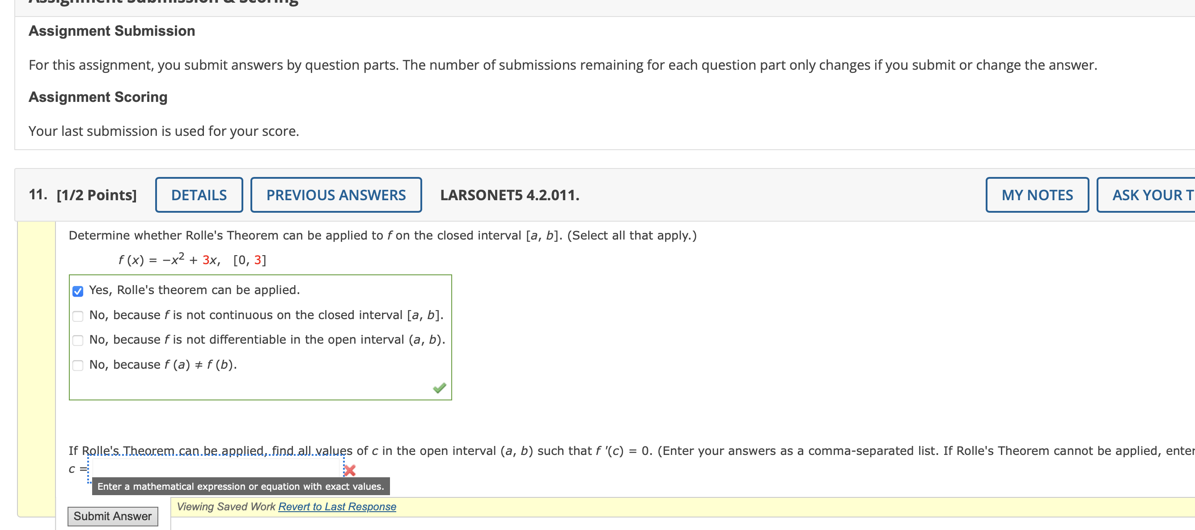
Task: Click the f(x) = −x² + 3x formula text
Action: coord(190,259)
